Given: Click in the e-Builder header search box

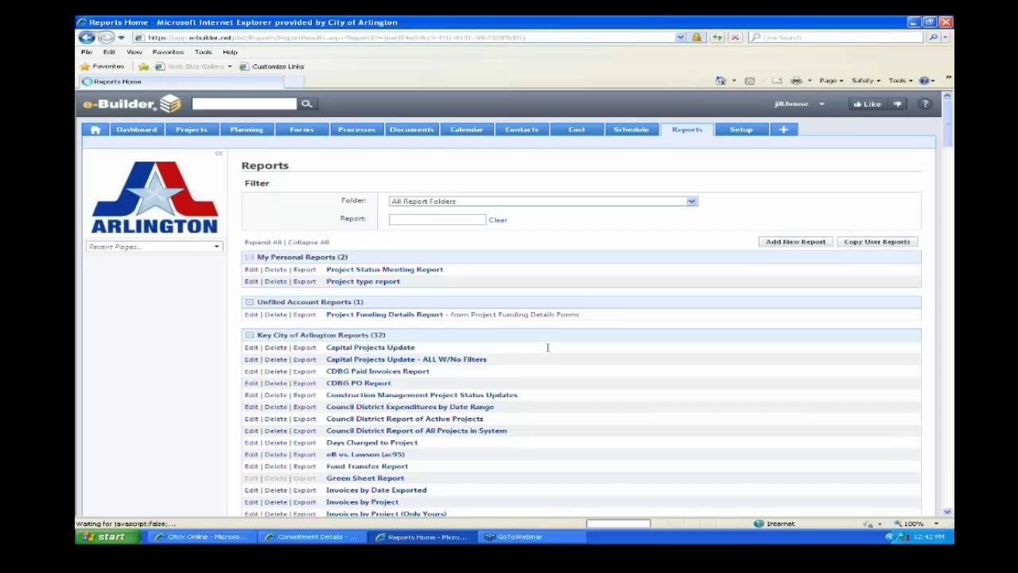Looking at the screenshot, I should tap(244, 103).
